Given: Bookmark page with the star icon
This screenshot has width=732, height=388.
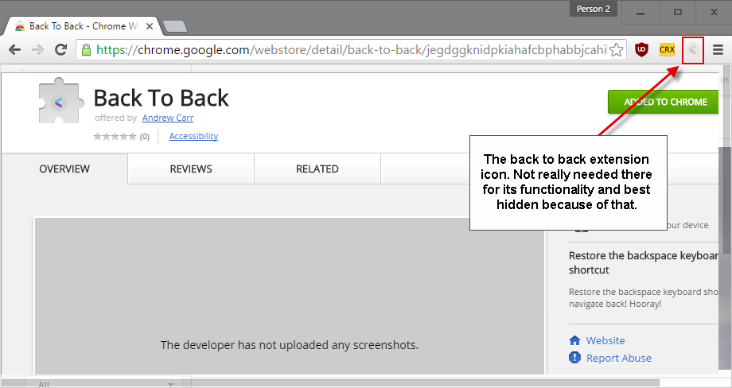Looking at the screenshot, I should tap(616, 49).
